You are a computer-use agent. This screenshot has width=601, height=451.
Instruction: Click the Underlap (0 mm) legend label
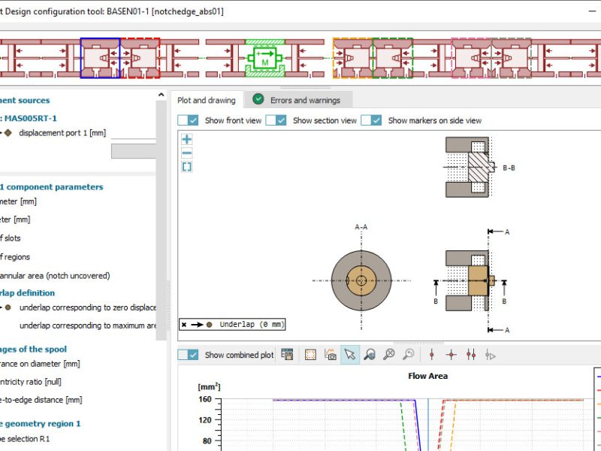252,325
